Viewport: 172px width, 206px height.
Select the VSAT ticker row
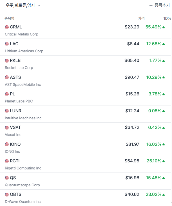point(15,127)
